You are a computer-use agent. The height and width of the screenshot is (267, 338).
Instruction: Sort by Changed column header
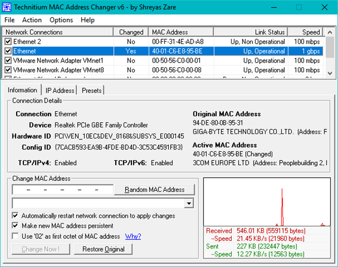pyautogui.click(x=131, y=32)
